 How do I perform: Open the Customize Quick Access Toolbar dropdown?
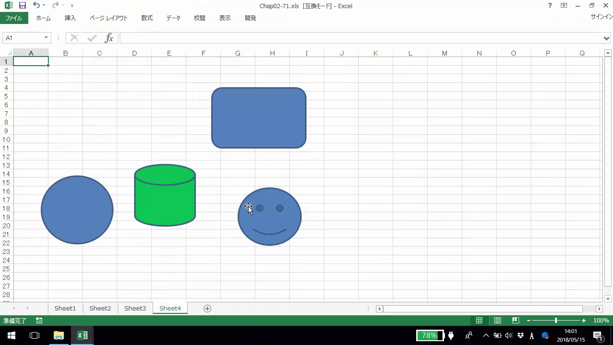tap(72, 6)
